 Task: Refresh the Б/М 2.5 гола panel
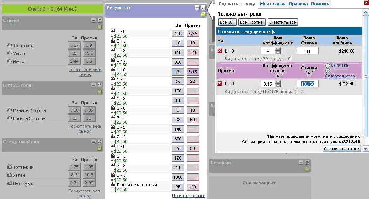click(99, 85)
